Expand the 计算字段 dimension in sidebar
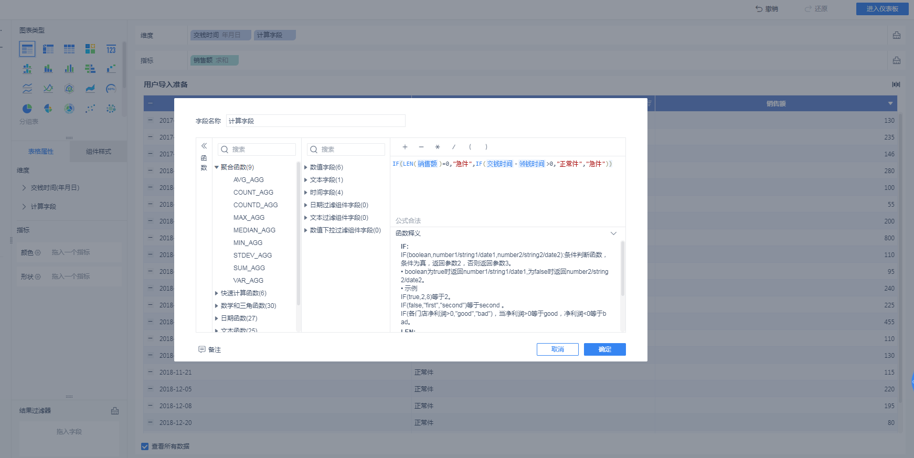The image size is (914, 458). click(x=24, y=207)
